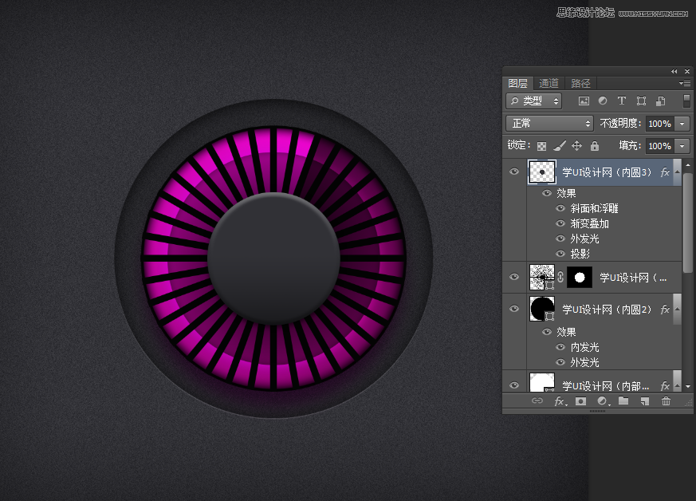
Task: Open the 填充 slider dropdown arrow
Action: 682,146
